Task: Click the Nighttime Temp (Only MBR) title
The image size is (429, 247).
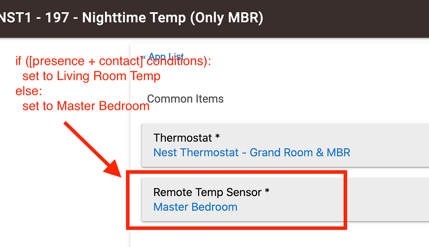Action: click(173, 18)
